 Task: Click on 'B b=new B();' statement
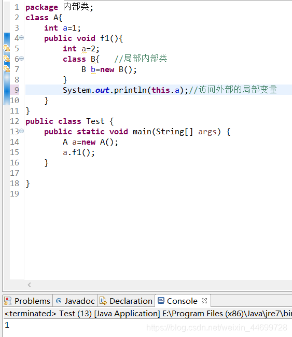tap(109, 69)
